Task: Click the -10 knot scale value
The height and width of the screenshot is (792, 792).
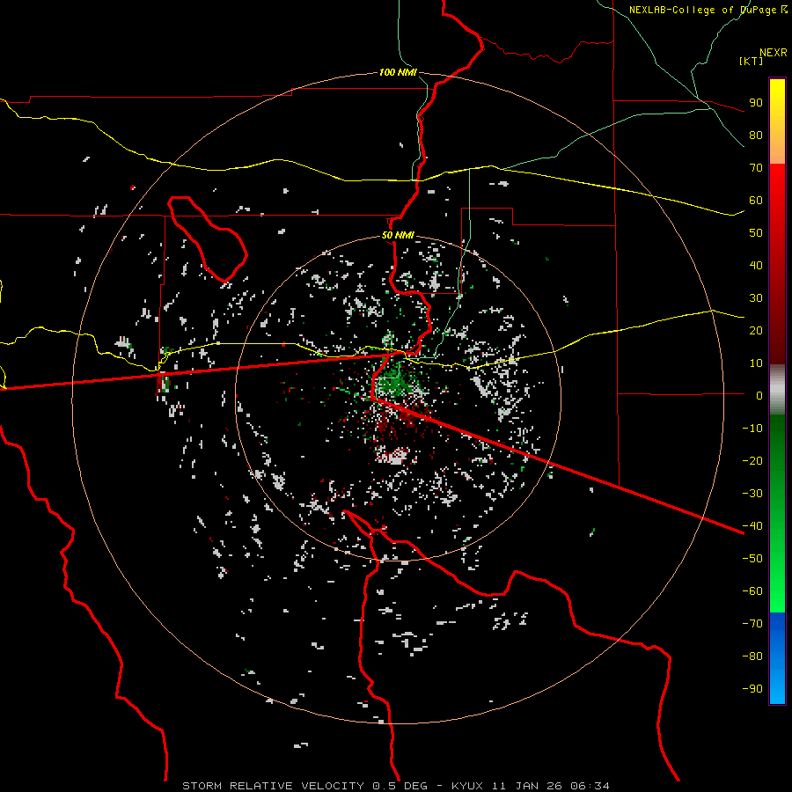Action: [752, 429]
